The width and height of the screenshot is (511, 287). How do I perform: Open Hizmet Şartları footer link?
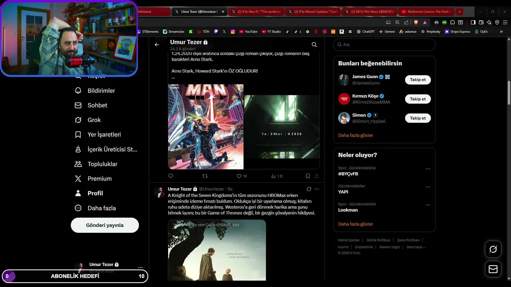[x=349, y=240]
